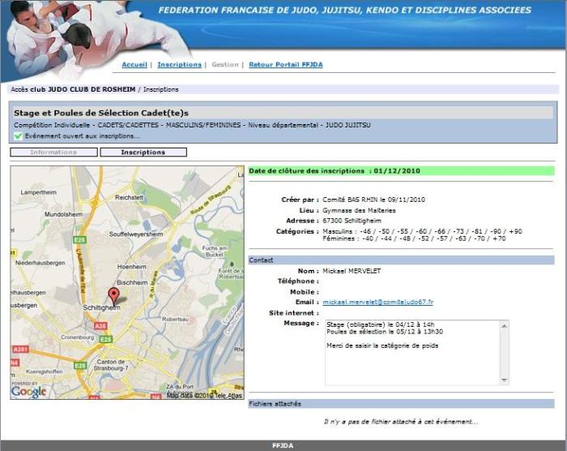
Task: Switch to the Inscriptions tab
Action: [x=143, y=152]
